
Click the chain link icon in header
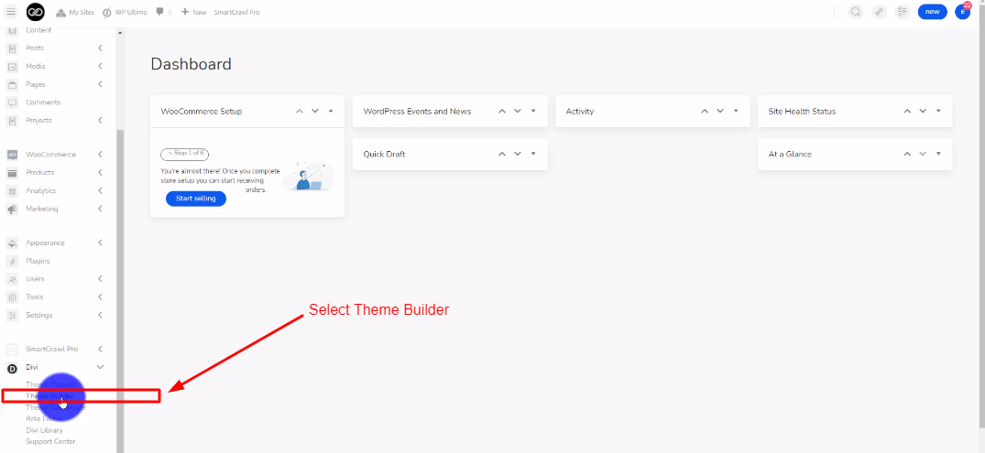879,12
